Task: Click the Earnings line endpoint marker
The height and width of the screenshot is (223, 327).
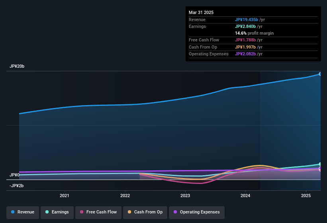Action: tap(320, 164)
